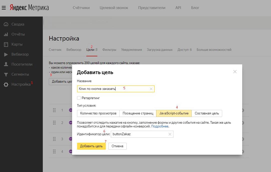Open Вебвизор in the sidebar
The image size is (271, 172).
(x=20, y=54)
